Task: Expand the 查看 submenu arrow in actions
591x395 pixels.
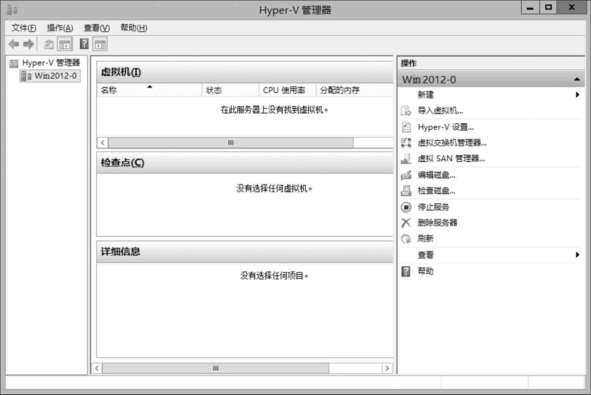Action: (x=577, y=255)
